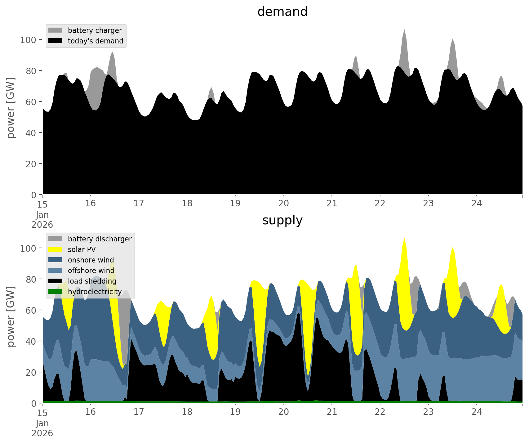This screenshot has height=444, width=529.
Task: Click the demand chart's power [GW] axis label
Action: point(11,108)
